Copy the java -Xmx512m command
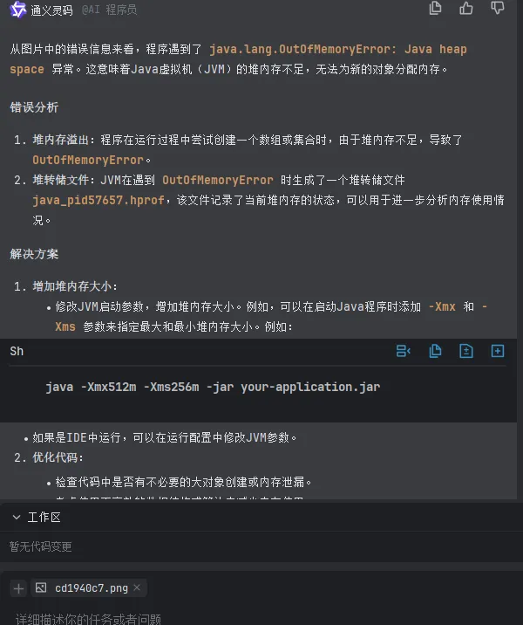523x625 pixels. click(435, 351)
